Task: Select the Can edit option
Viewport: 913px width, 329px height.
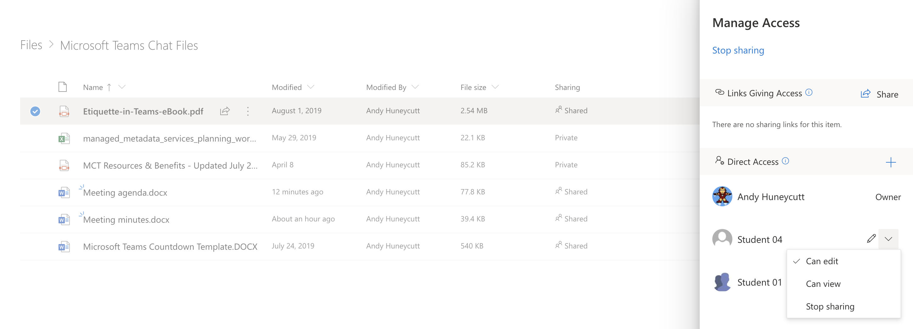Action: pyautogui.click(x=821, y=261)
